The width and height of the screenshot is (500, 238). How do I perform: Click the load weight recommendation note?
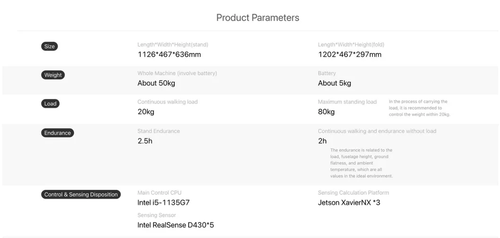[419, 108]
